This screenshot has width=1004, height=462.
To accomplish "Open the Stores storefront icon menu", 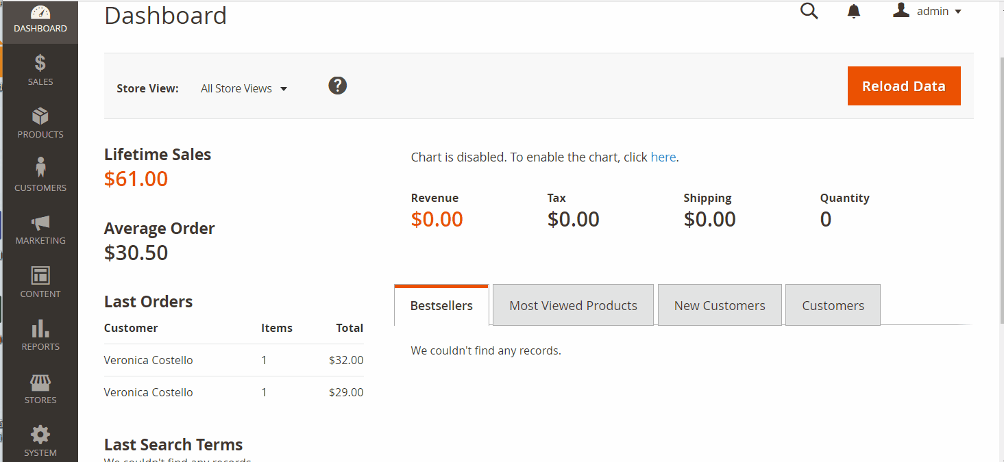I will pyautogui.click(x=40, y=382).
